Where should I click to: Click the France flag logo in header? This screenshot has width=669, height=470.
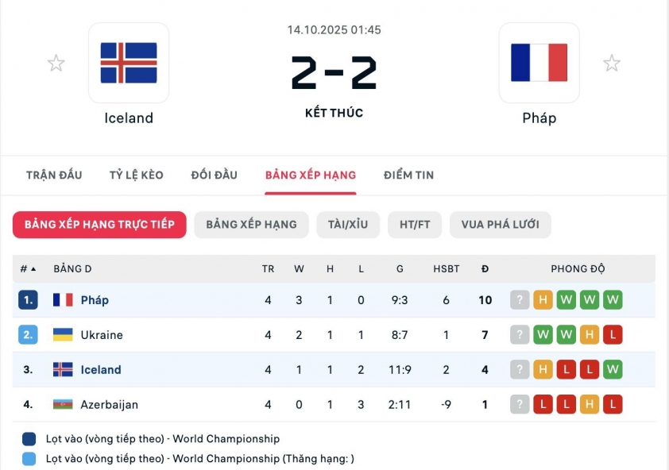tap(539, 64)
